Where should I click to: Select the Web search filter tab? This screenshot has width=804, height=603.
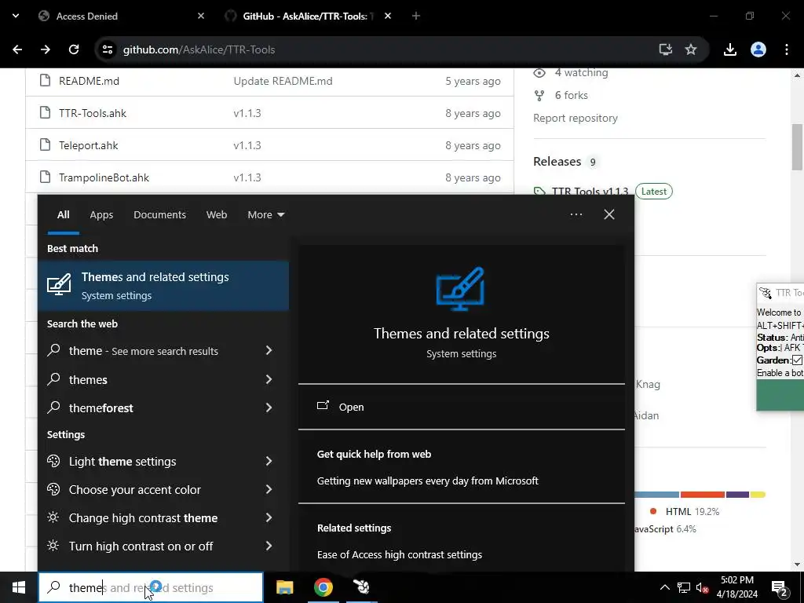pyautogui.click(x=217, y=215)
